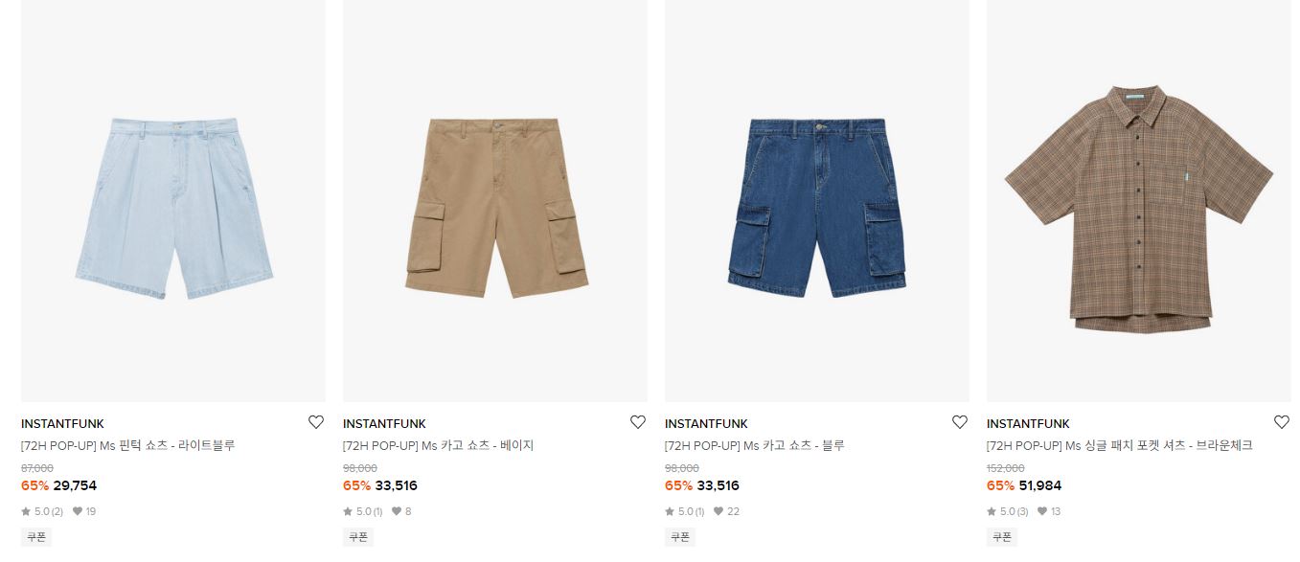Click 쿠폰 badge under brown check shirt
The height and width of the screenshot is (562, 1300).
[x=1001, y=537]
